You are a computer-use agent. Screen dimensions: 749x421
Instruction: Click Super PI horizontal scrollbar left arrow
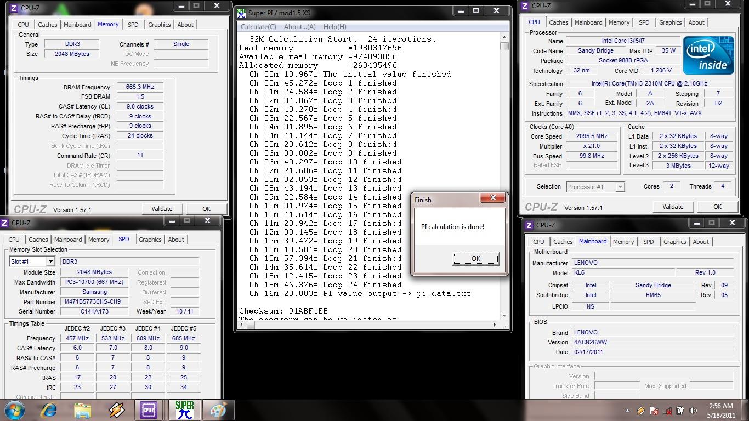coord(242,325)
